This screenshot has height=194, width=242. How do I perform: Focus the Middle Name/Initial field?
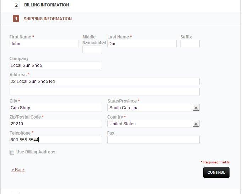[x=92, y=49]
